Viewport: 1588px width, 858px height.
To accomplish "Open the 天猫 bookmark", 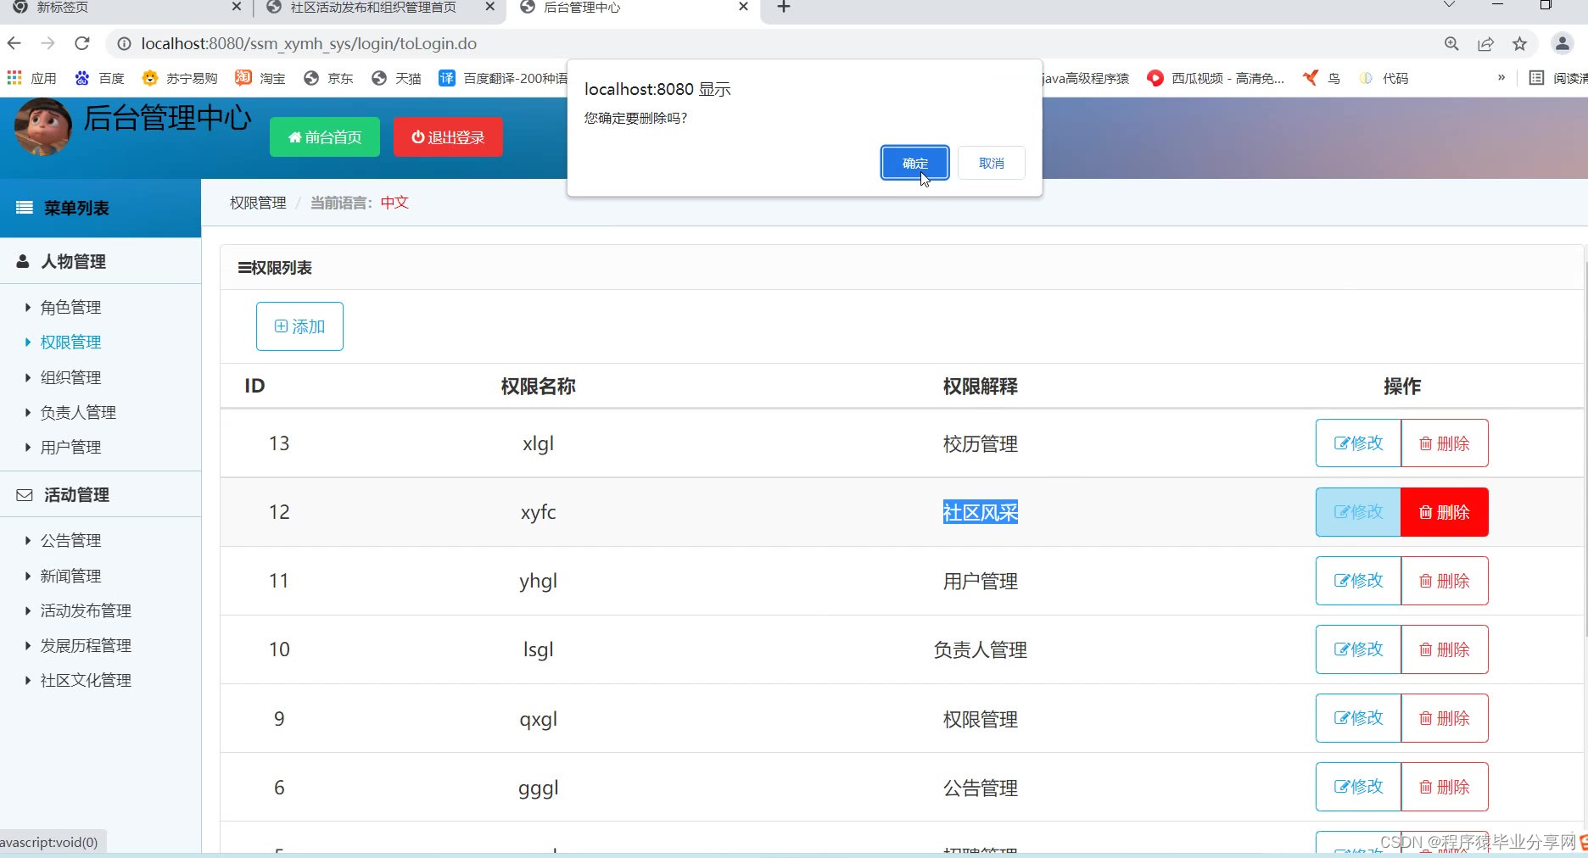I will 396,78.
